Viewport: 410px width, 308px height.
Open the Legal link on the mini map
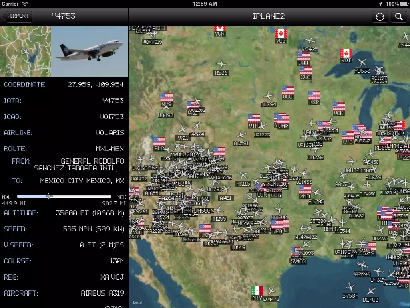[x=8, y=71]
